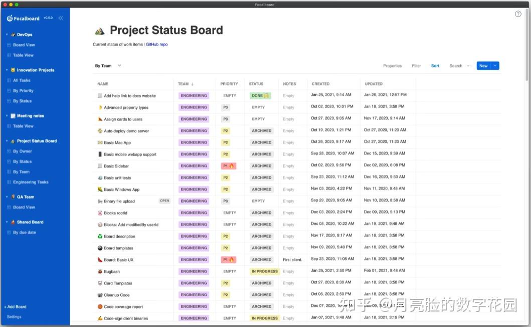Select the By Priority view under Innovation Projects
531x327 pixels.
pos(23,90)
